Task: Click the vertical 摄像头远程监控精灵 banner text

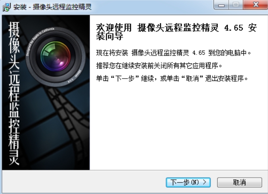Action: pos(14,93)
